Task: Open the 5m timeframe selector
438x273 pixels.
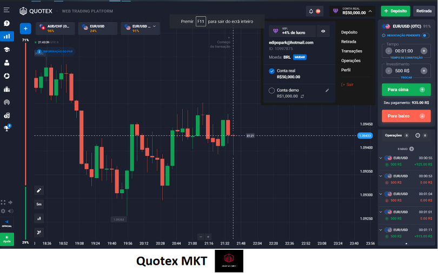Action: [39, 204]
